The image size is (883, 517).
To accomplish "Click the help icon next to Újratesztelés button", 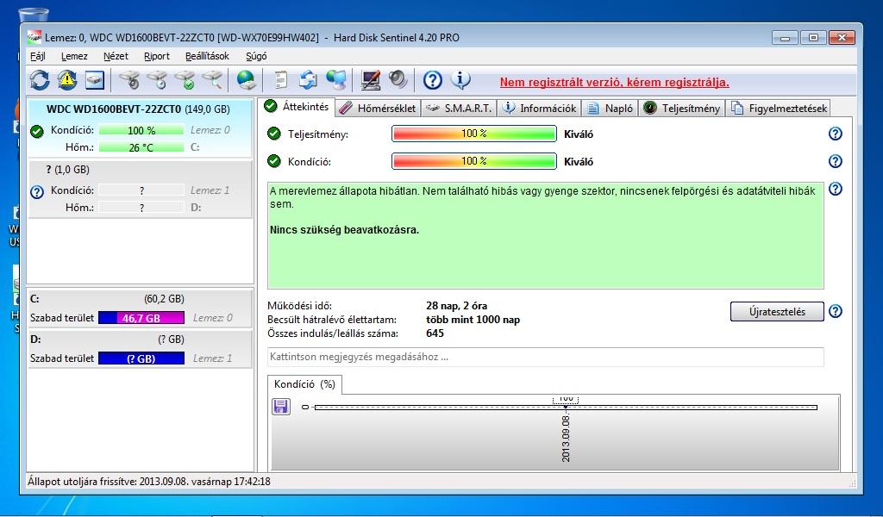I will pyautogui.click(x=836, y=311).
